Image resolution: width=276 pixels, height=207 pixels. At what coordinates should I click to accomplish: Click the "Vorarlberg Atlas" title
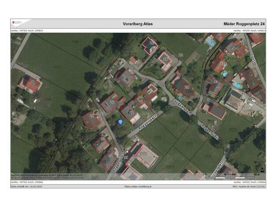click(138, 24)
